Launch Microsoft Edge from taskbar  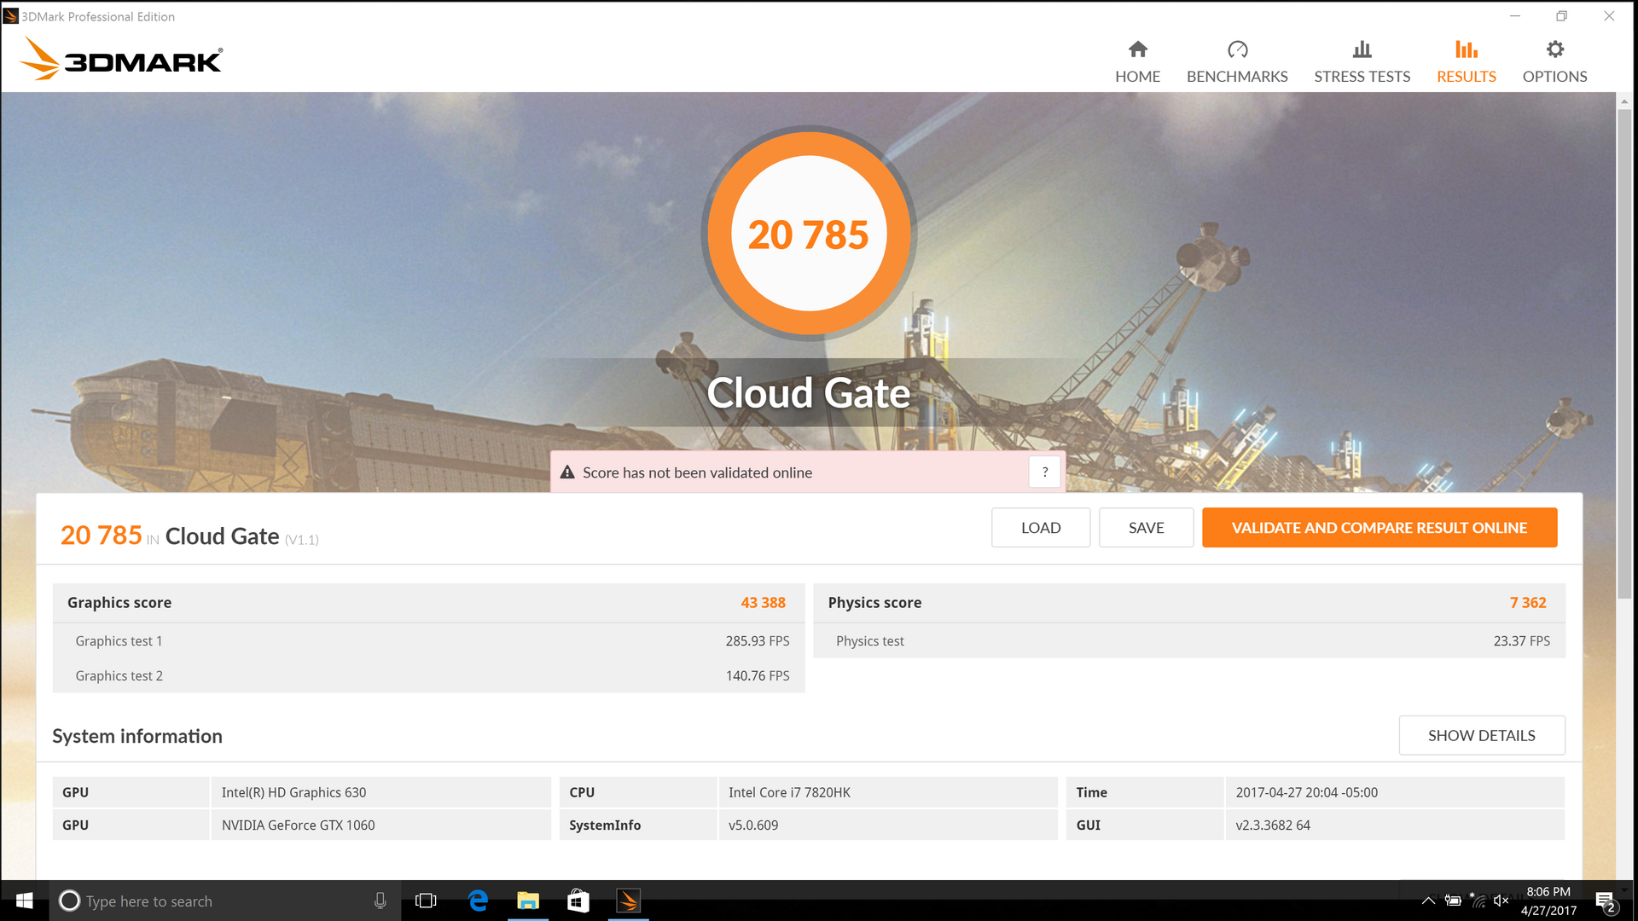point(478,901)
